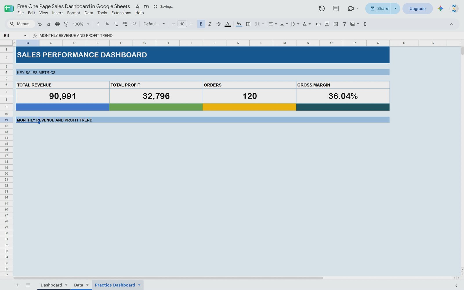
Task: Click the Share button
Action: point(378,8)
